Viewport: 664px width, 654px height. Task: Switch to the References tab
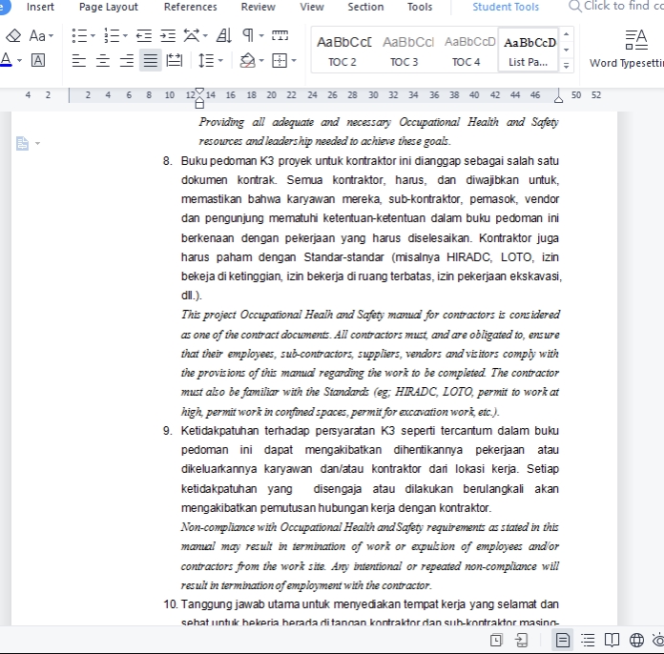tap(190, 7)
